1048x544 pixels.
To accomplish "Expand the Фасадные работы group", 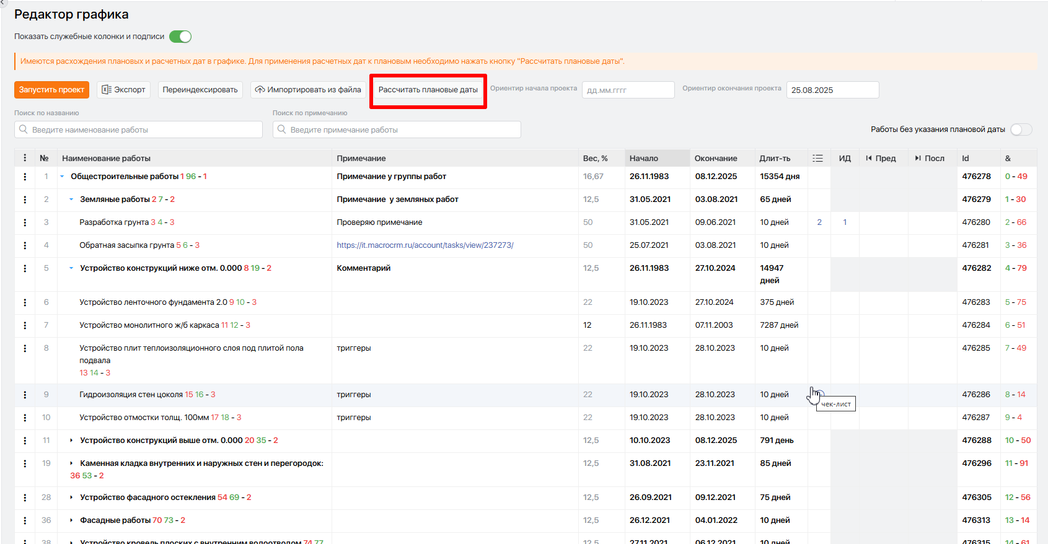I will tap(71, 520).
